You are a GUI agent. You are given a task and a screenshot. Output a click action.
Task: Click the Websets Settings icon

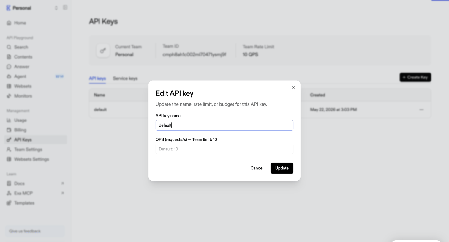pos(9,159)
